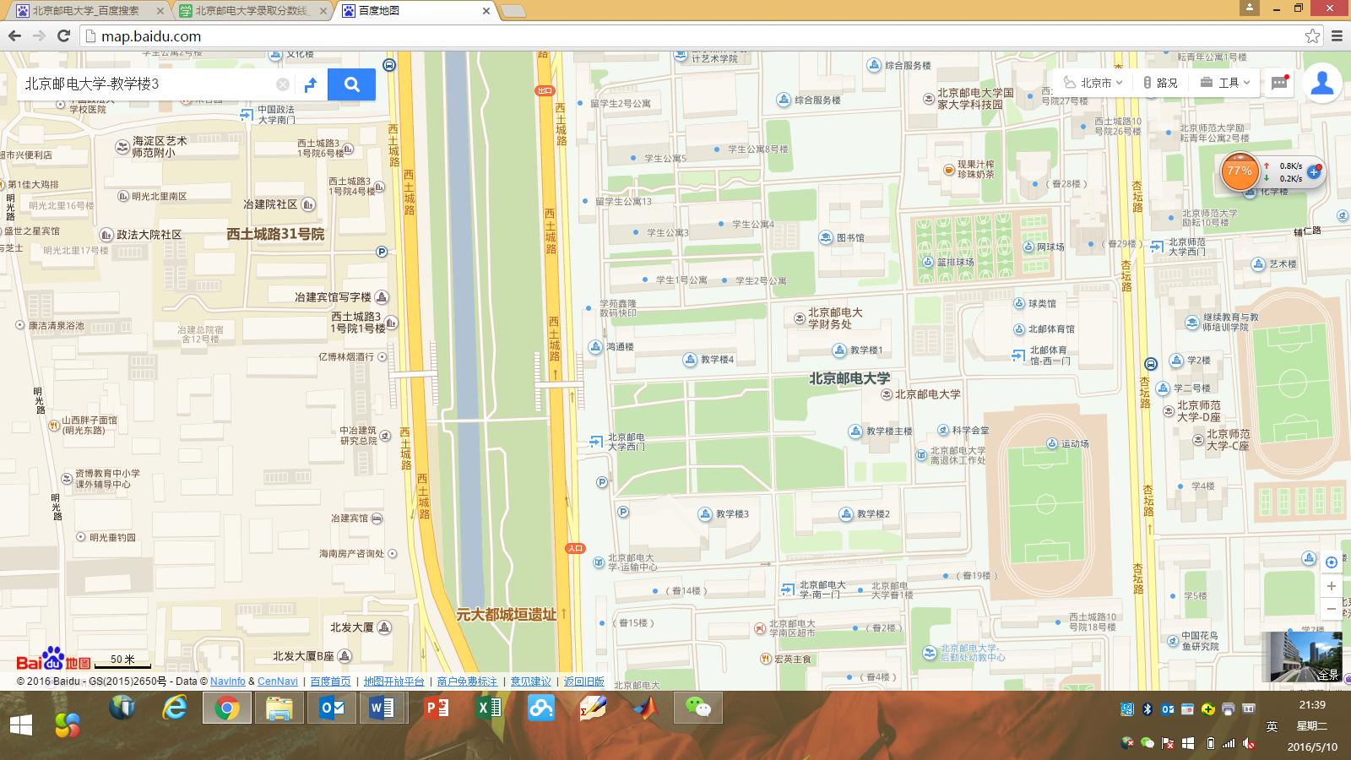Click the search field containing 北京邮电大学-教学楼3
Viewport: 1351px width, 760px height.
point(148,84)
